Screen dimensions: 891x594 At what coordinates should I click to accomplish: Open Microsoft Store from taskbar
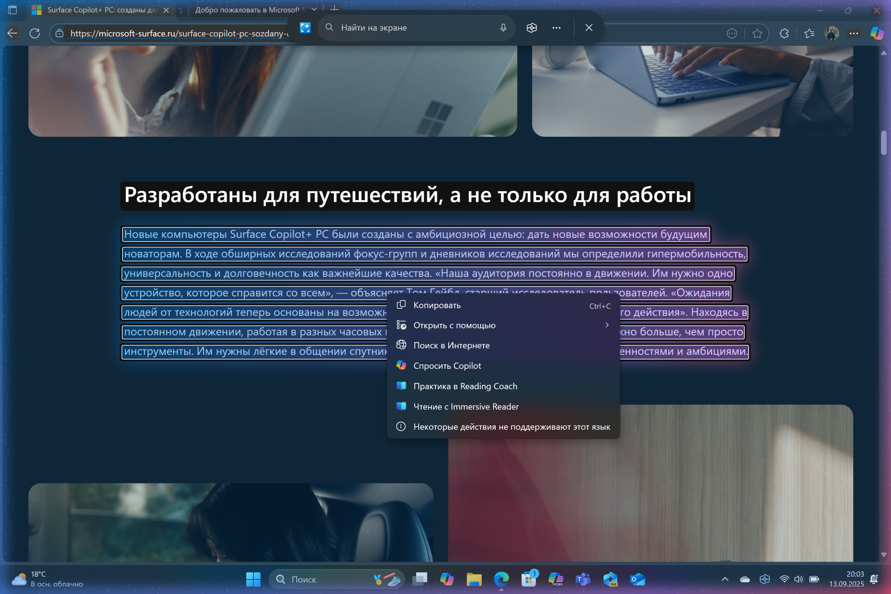(x=528, y=579)
